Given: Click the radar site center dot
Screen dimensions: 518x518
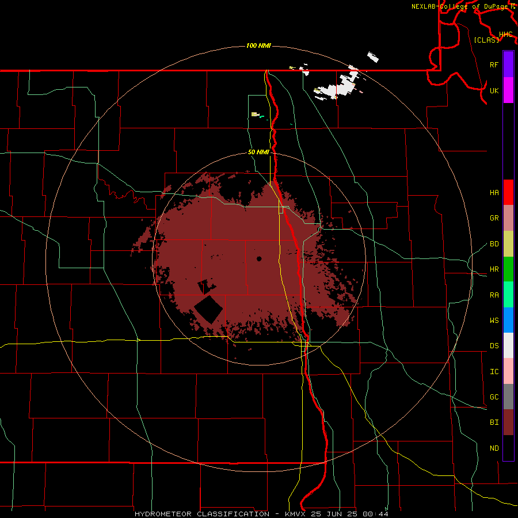Looking at the screenshot, I should 259,258.
